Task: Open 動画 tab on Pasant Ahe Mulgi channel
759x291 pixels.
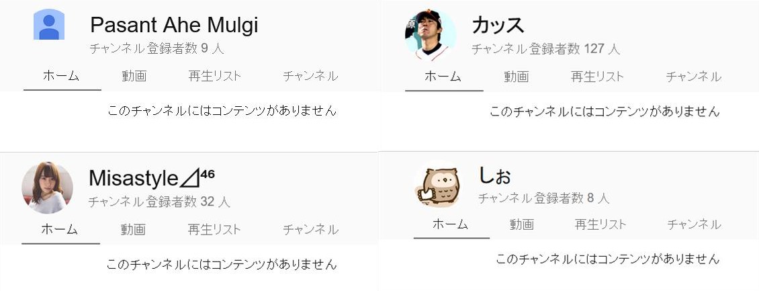Action: click(x=134, y=76)
